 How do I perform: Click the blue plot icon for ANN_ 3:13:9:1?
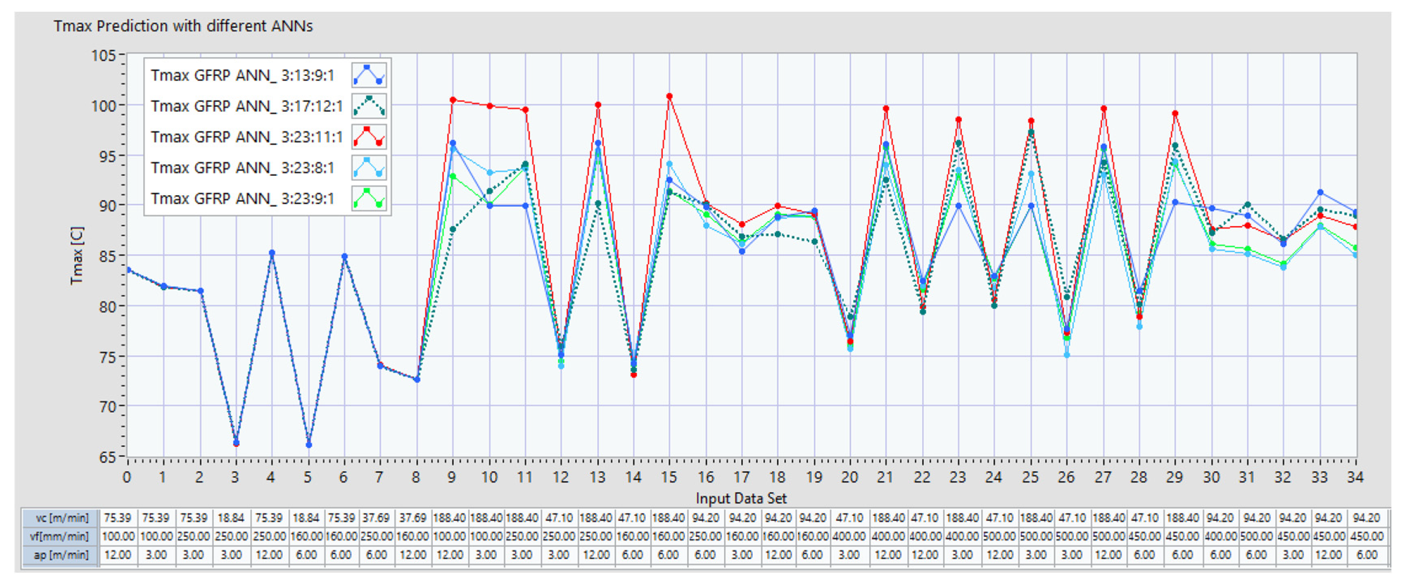[x=369, y=75]
